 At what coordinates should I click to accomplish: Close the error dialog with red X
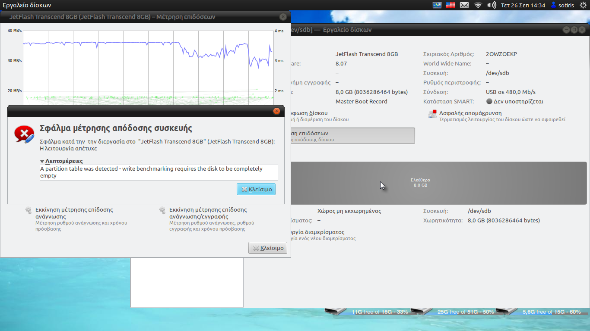pos(276,111)
